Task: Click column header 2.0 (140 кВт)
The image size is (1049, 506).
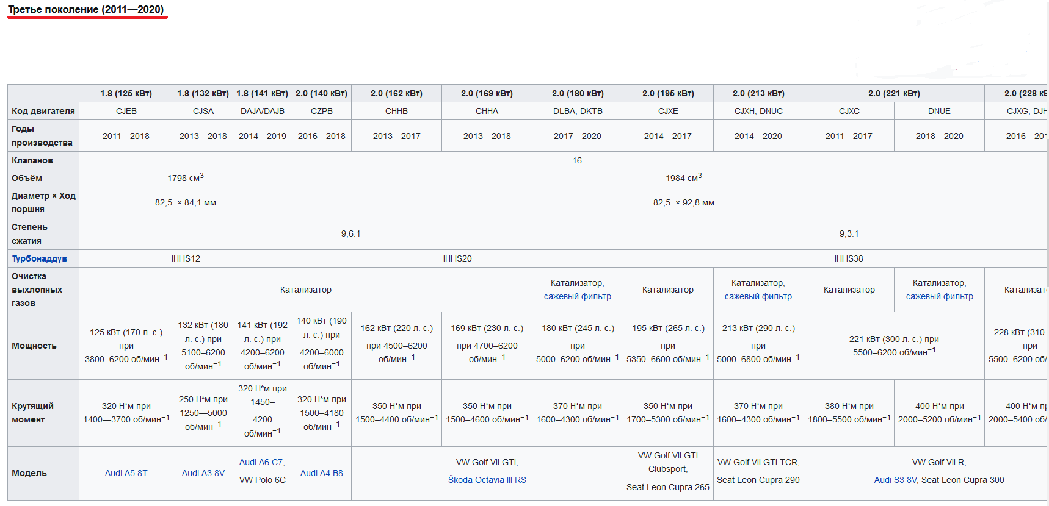Action: [x=321, y=93]
